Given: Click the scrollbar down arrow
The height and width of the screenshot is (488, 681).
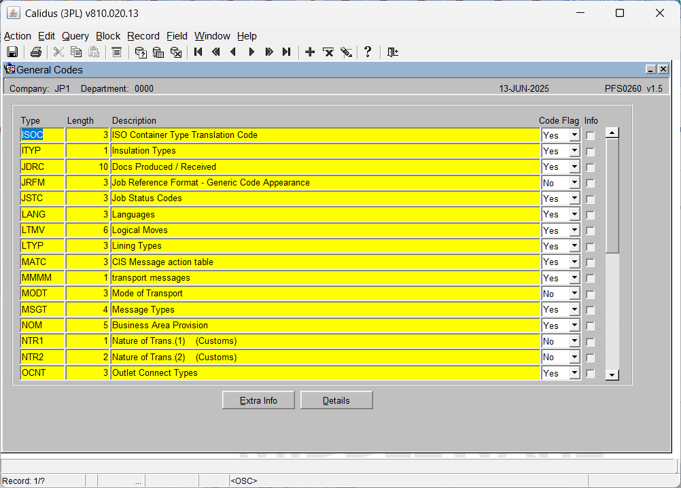Looking at the screenshot, I should [x=612, y=374].
